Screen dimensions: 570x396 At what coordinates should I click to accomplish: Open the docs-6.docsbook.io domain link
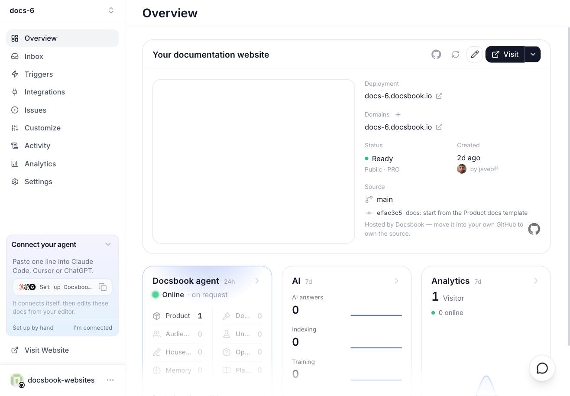click(398, 127)
